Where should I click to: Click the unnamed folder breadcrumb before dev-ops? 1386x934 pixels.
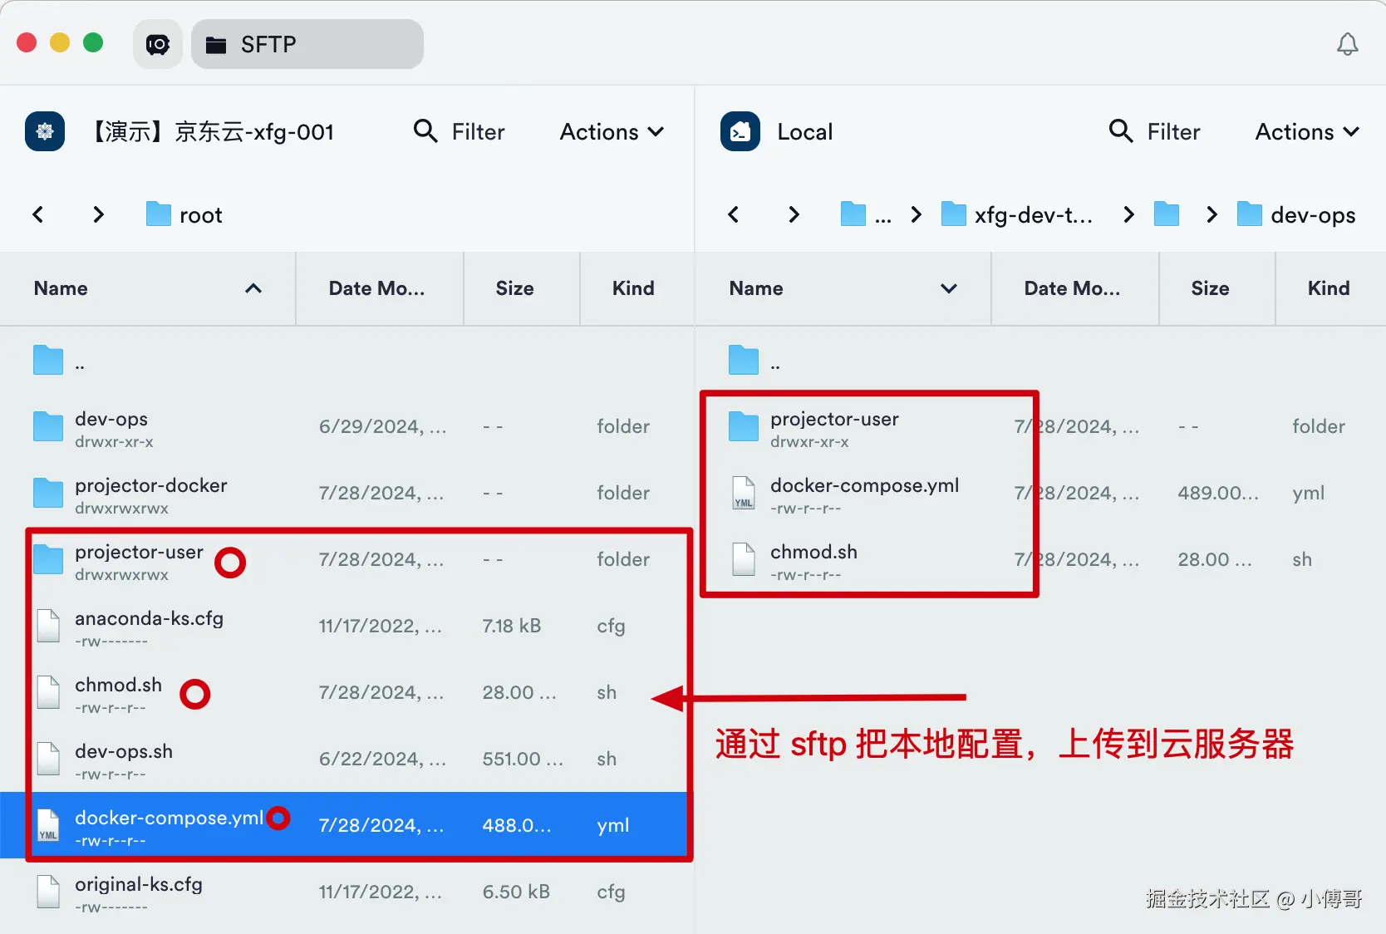point(1167,214)
